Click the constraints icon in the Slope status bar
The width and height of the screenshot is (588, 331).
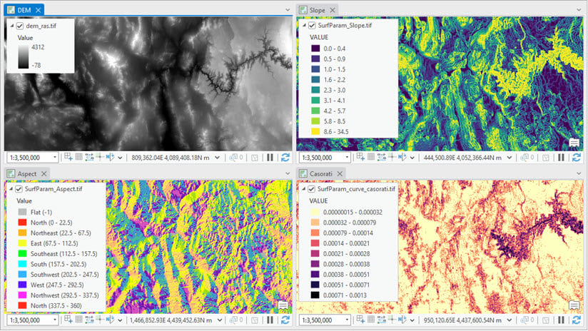coord(381,157)
